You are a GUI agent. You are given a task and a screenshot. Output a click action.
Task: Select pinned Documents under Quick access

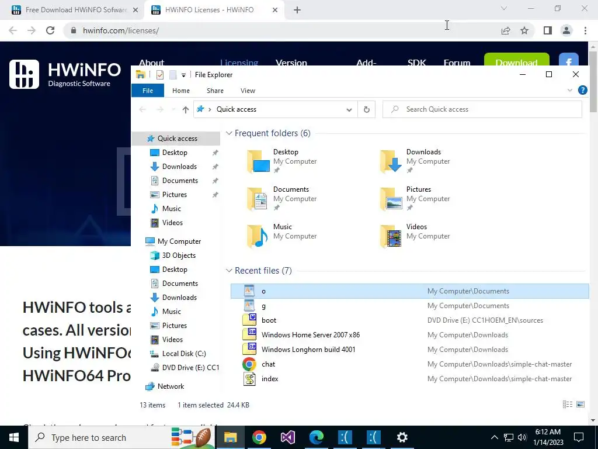[x=180, y=181]
